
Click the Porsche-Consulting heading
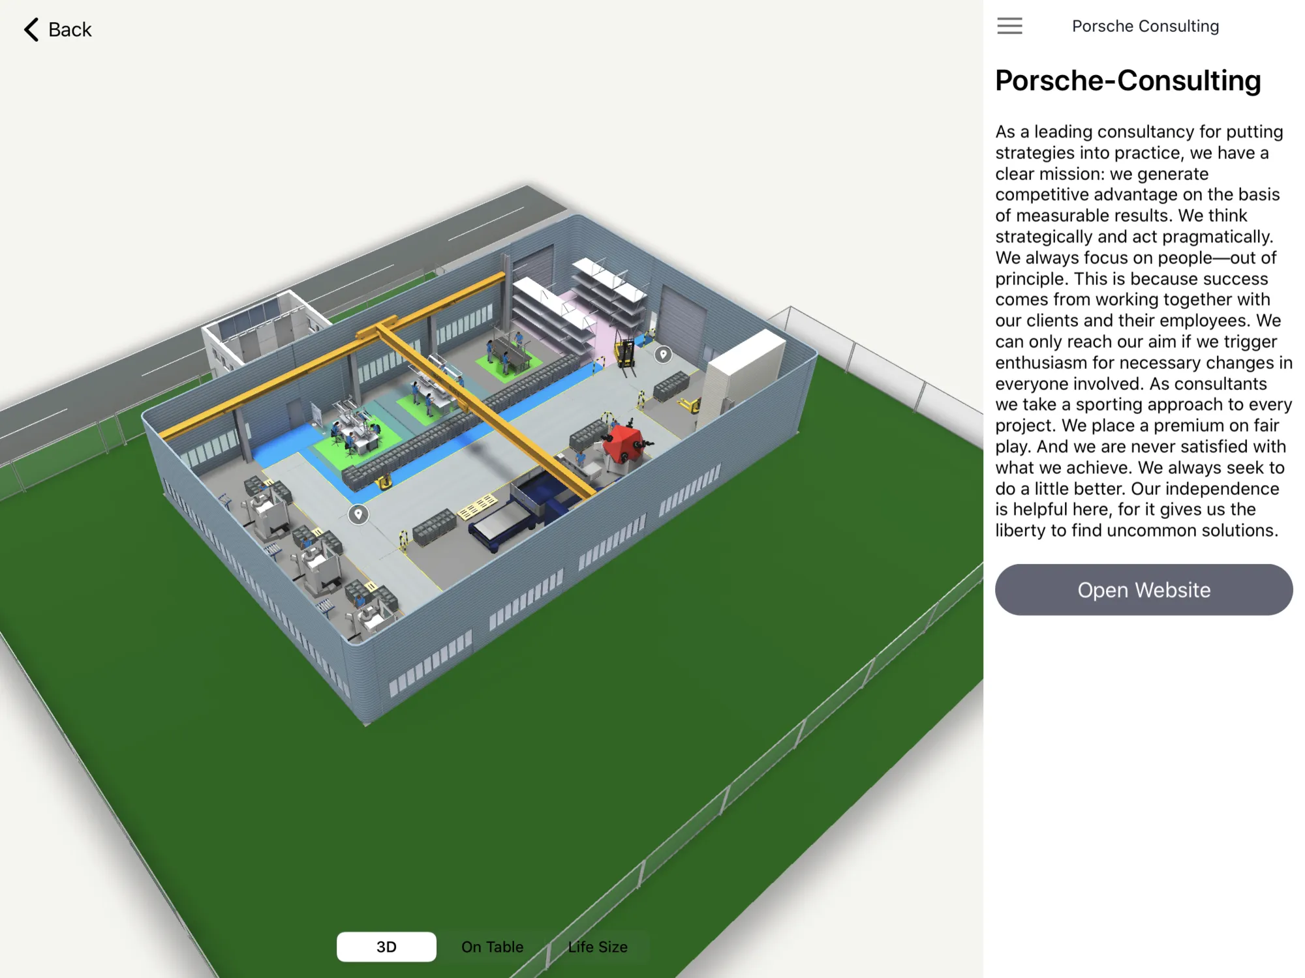tap(1128, 81)
